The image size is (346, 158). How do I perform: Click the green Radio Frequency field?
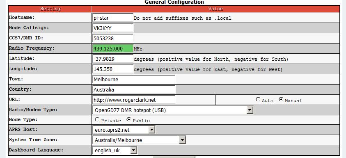[x=113, y=48]
